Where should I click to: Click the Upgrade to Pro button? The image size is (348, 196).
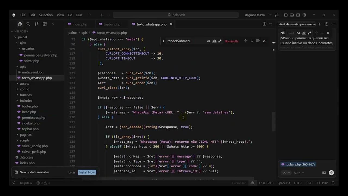click(254, 15)
